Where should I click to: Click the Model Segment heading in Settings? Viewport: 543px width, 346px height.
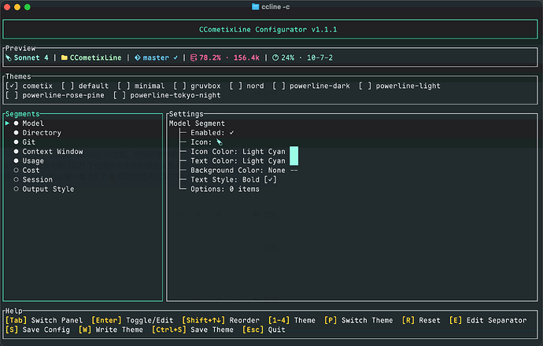pos(197,123)
